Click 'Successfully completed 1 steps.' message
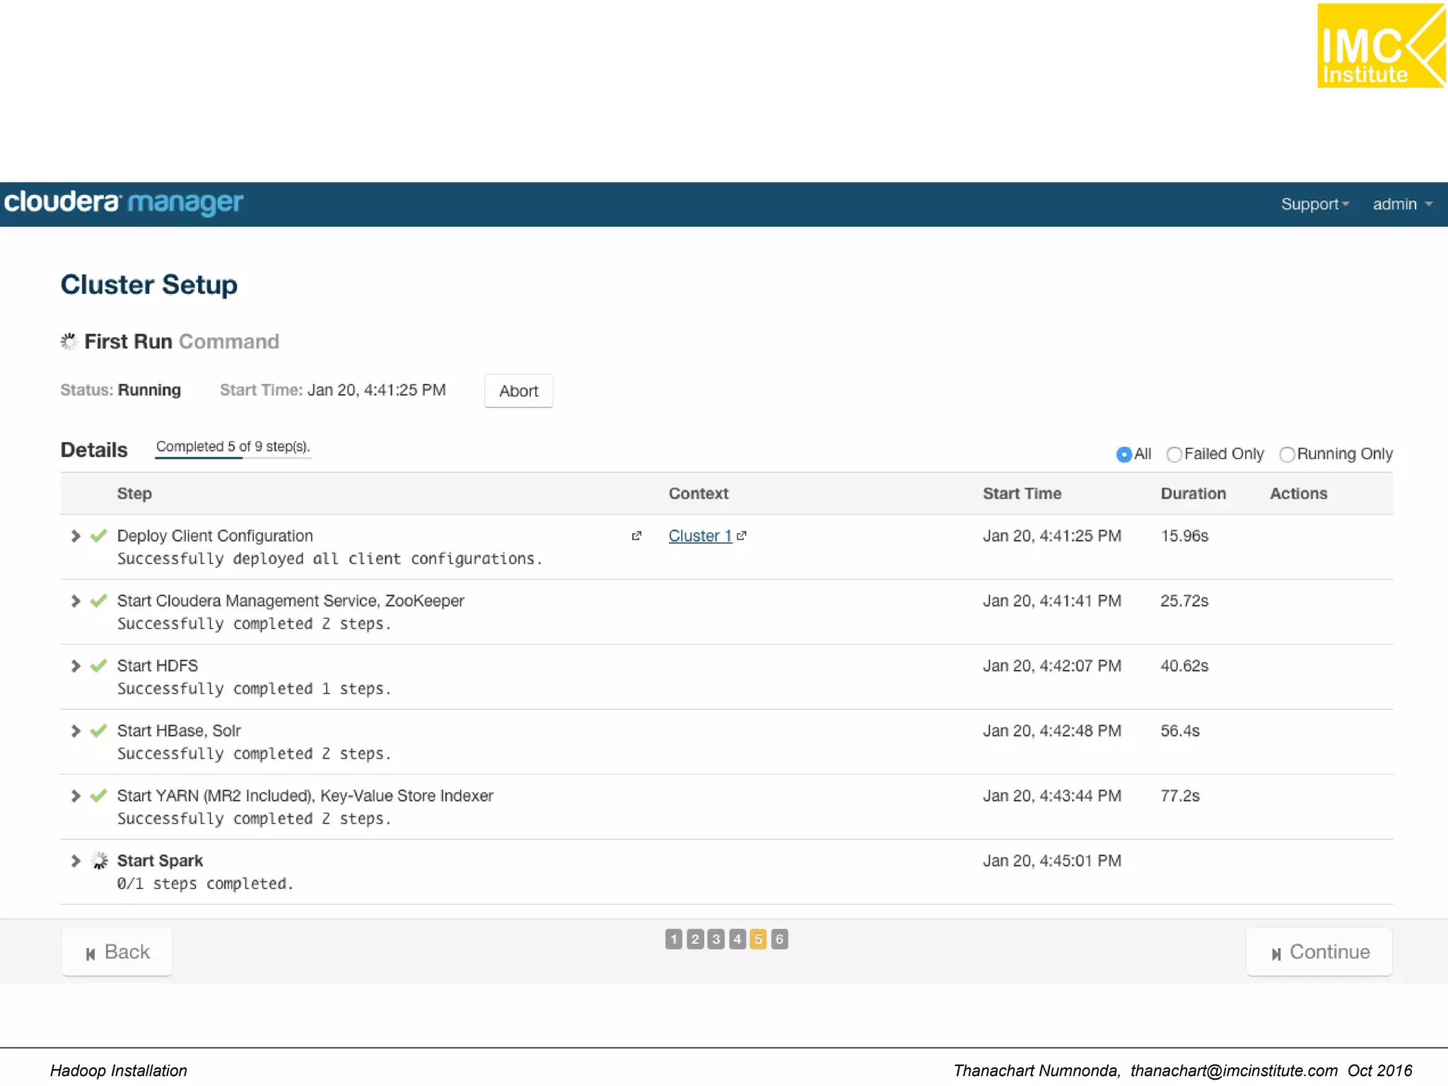Image resolution: width=1448 pixels, height=1086 pixels. click(x=254, y=689)
